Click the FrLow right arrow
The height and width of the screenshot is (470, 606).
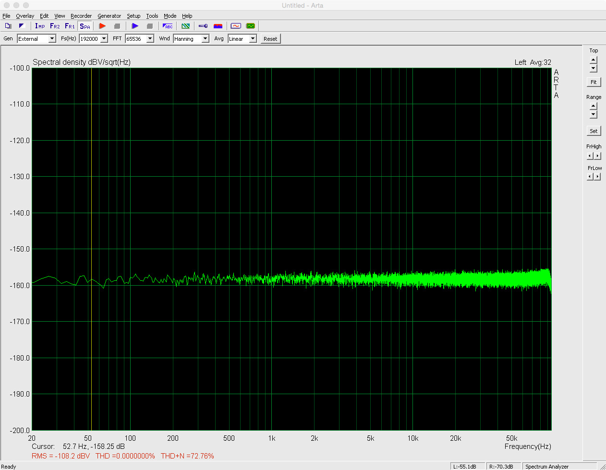(x=597, y=177)
